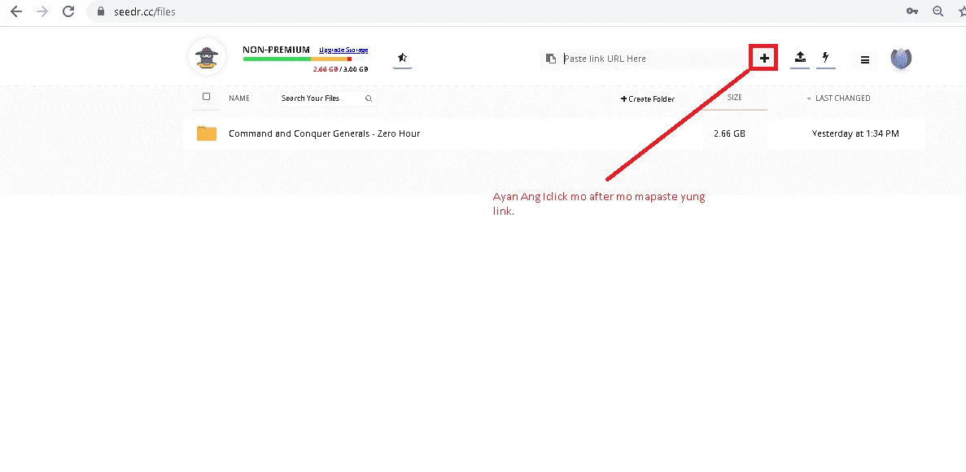Select the Yesterday at 1:34 PM cell
The height and width of the screenshot is (472, 966).
855,133
